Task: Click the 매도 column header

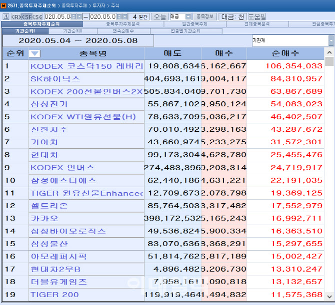Action: 172,53
